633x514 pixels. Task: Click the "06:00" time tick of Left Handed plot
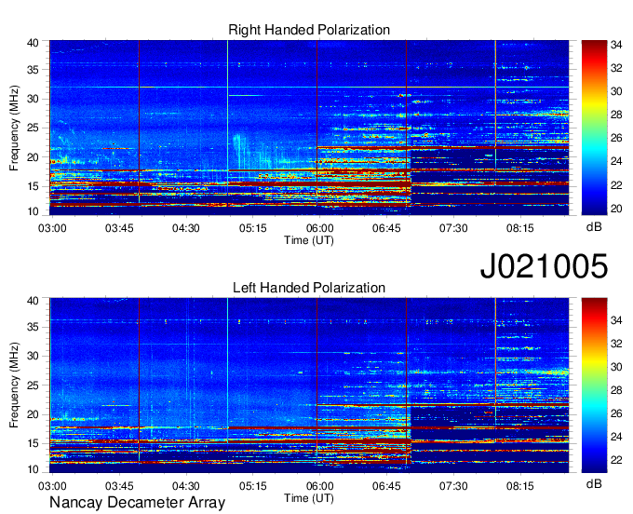pyautogui.click(x=319, y=486)
